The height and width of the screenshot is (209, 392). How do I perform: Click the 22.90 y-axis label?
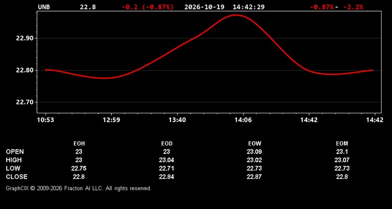click(25, 38)
